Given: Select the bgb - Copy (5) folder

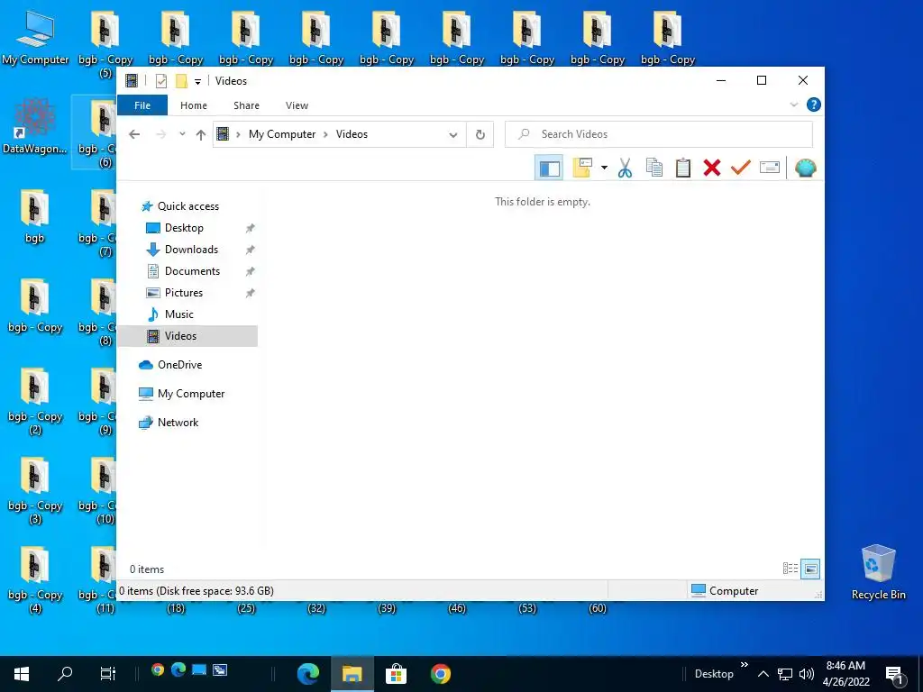Looking at the screenshot, I should [x=105, y=45].
